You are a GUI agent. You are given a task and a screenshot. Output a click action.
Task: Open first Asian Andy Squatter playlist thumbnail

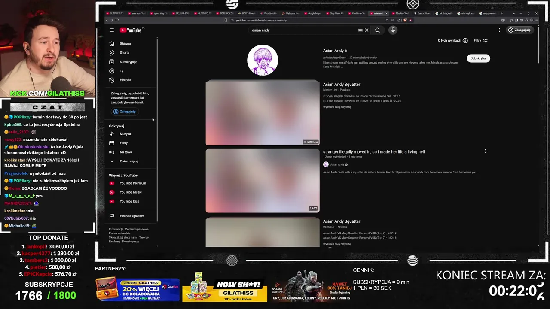[x=263, y=113]
